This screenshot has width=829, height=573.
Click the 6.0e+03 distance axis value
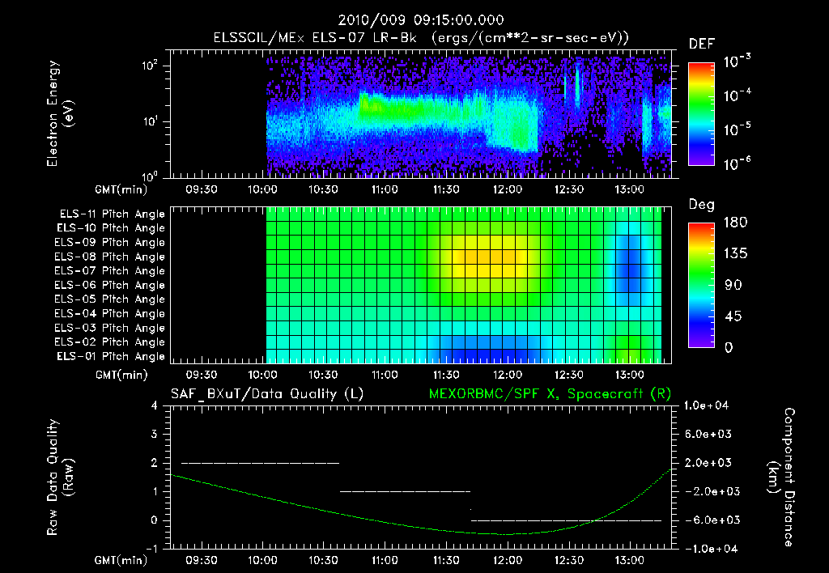coord(708,435)
